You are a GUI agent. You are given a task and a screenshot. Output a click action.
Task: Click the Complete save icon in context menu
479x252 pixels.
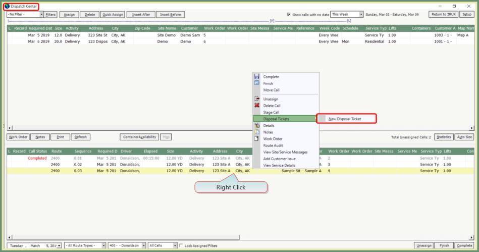tap(257, 77)
